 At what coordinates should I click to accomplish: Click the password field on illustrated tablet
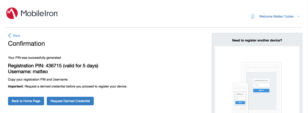coord(261,85)
